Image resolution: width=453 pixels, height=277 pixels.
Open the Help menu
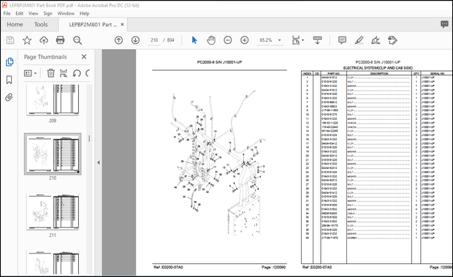84,13
